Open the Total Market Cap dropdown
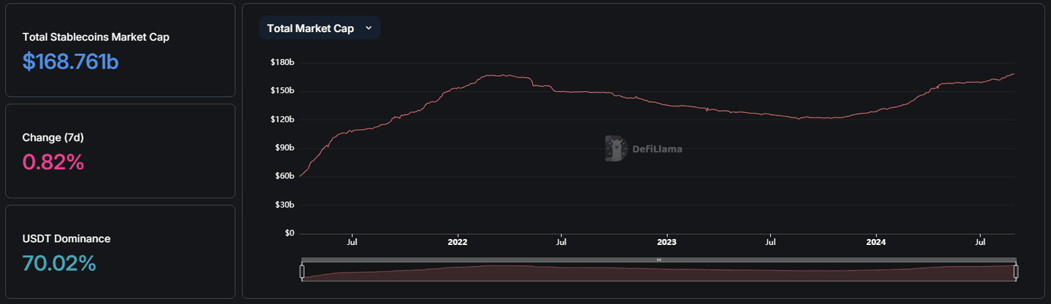 point(319,28)
